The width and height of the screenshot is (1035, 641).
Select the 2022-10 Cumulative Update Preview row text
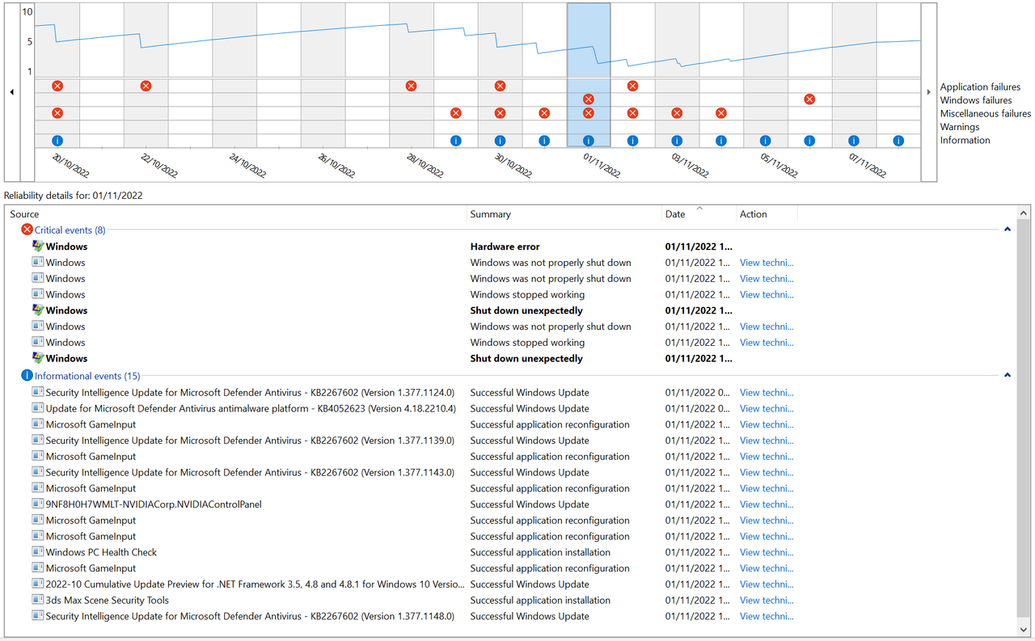point(255,584)
